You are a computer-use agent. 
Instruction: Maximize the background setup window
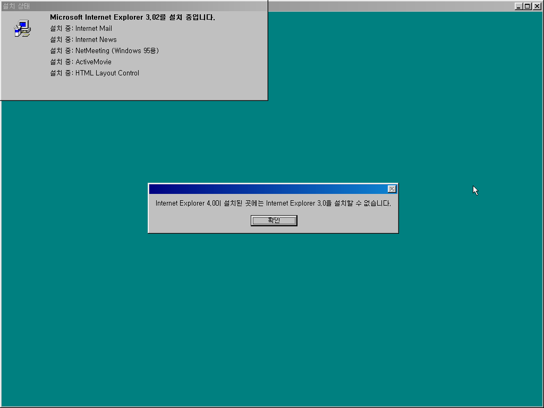(528, 6)
